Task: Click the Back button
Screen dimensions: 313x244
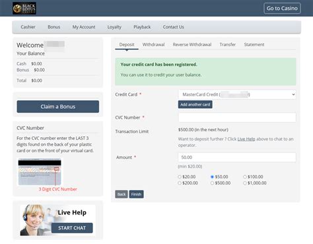Action: (x=122, y=194)
